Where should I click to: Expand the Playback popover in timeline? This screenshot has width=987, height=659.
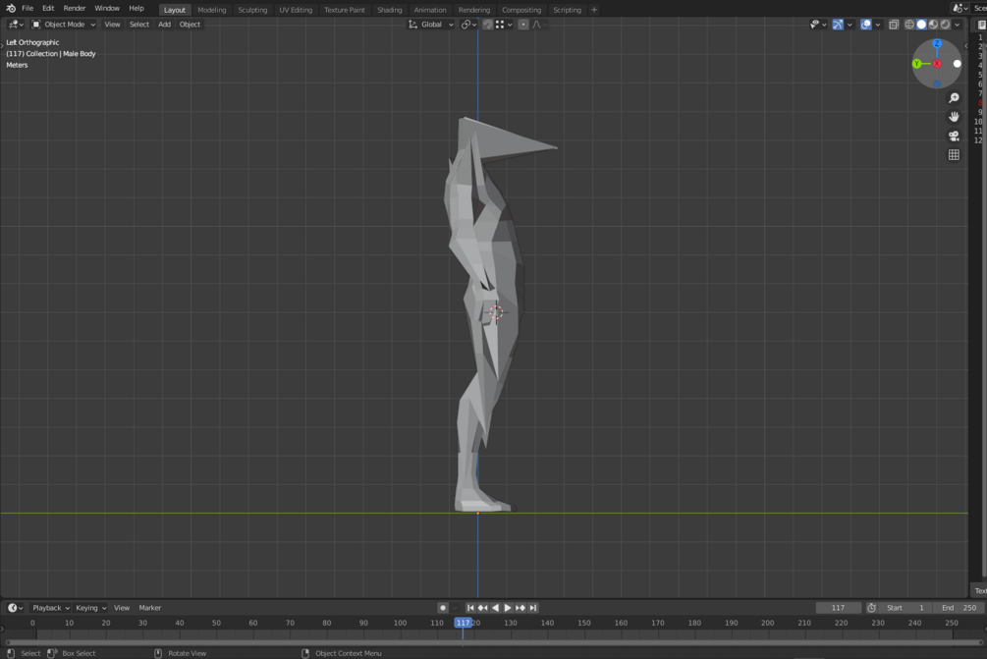click(50, 608)
